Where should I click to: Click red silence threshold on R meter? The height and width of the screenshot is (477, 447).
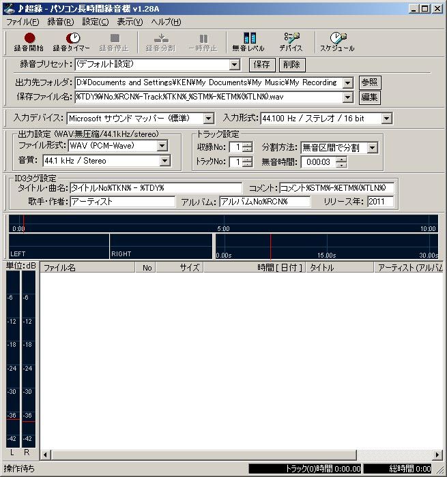tap(29, 421)
